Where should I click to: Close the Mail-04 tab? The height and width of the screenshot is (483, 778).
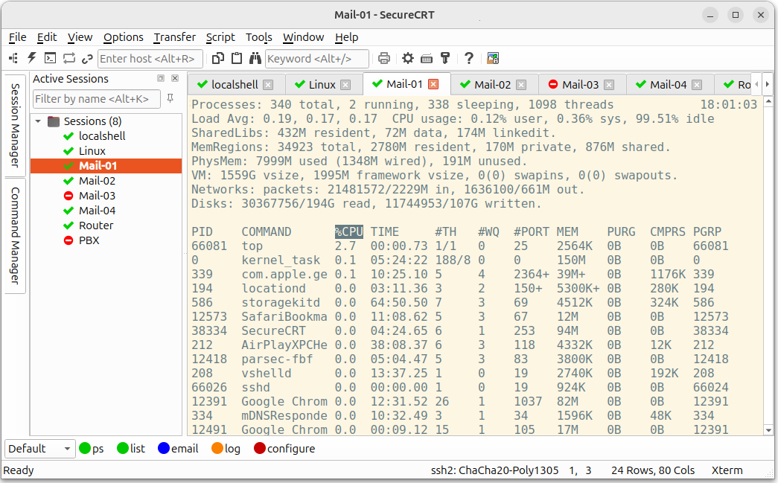(697, 85)
